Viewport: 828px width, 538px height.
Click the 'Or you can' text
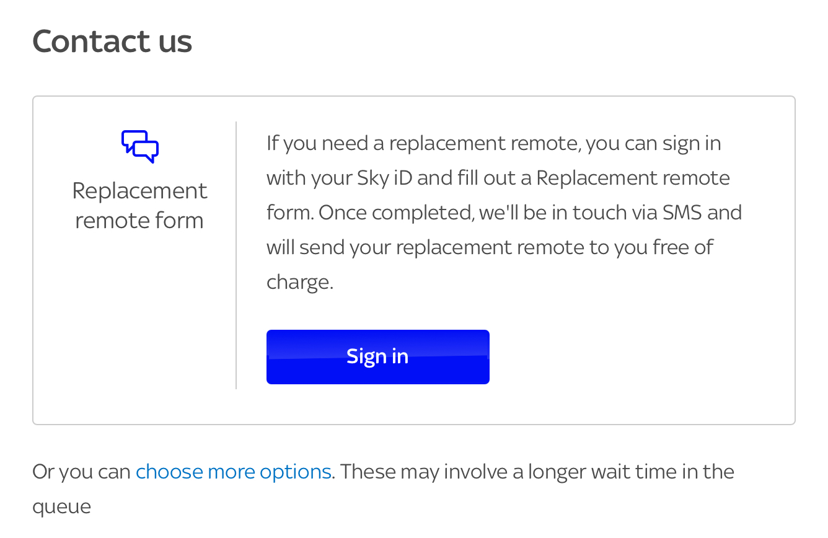(x=82, y=472)
